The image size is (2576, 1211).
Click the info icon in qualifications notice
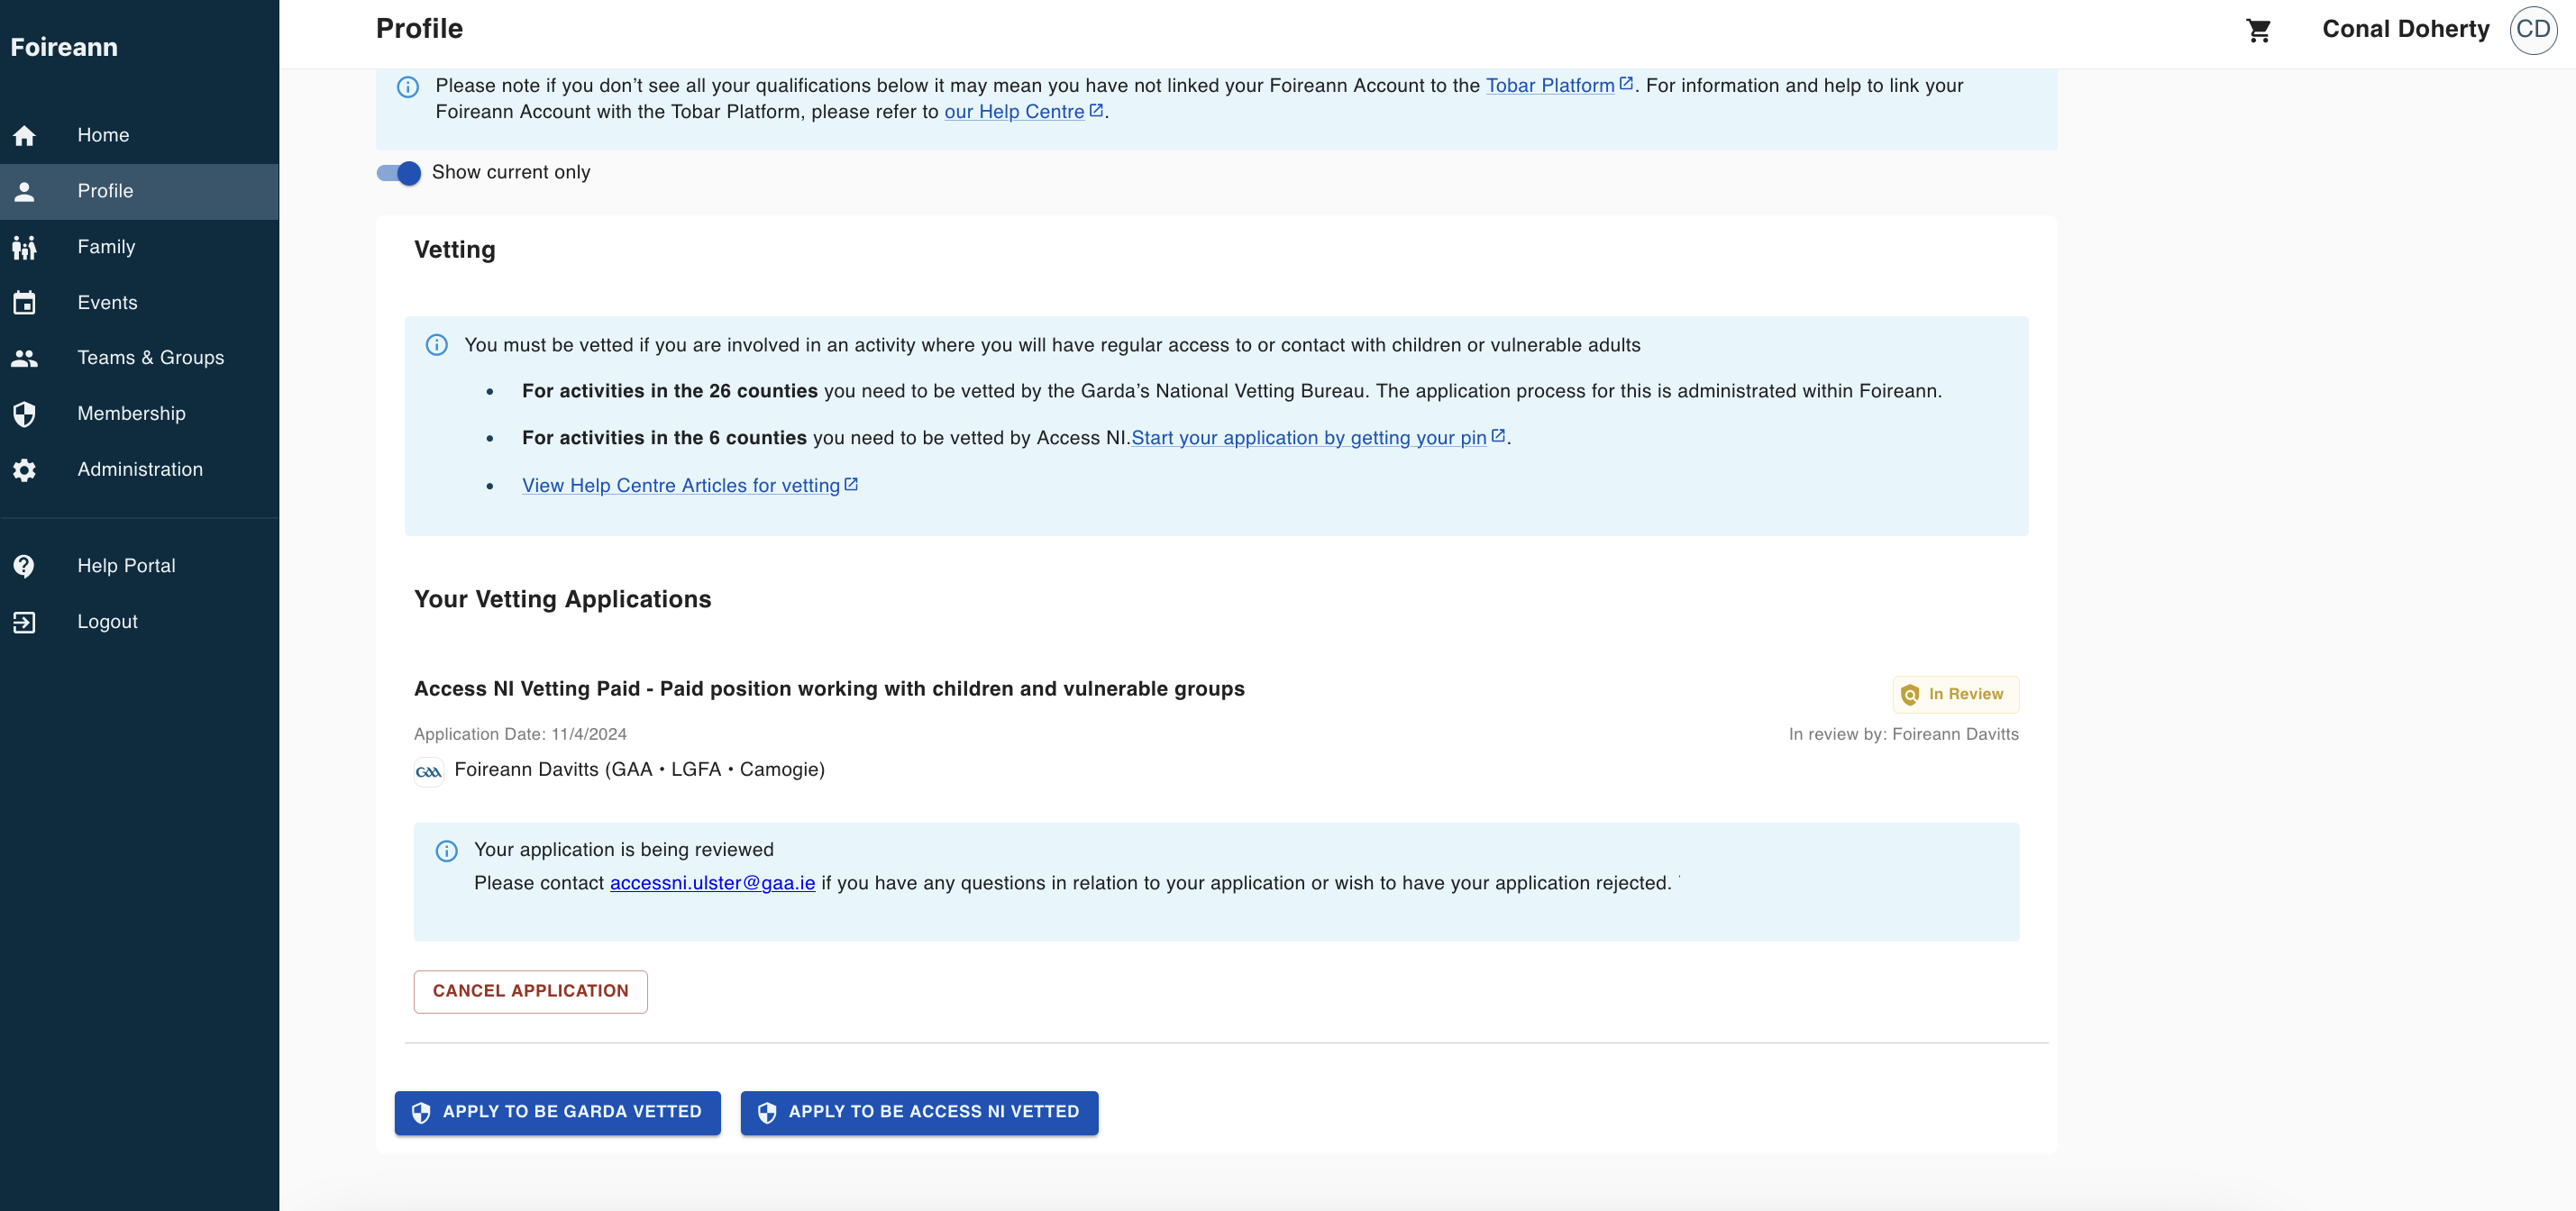[x=408, y=87]
